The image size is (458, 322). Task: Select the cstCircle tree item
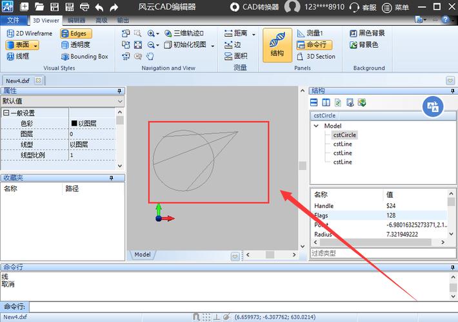click(x=344, y=135)
